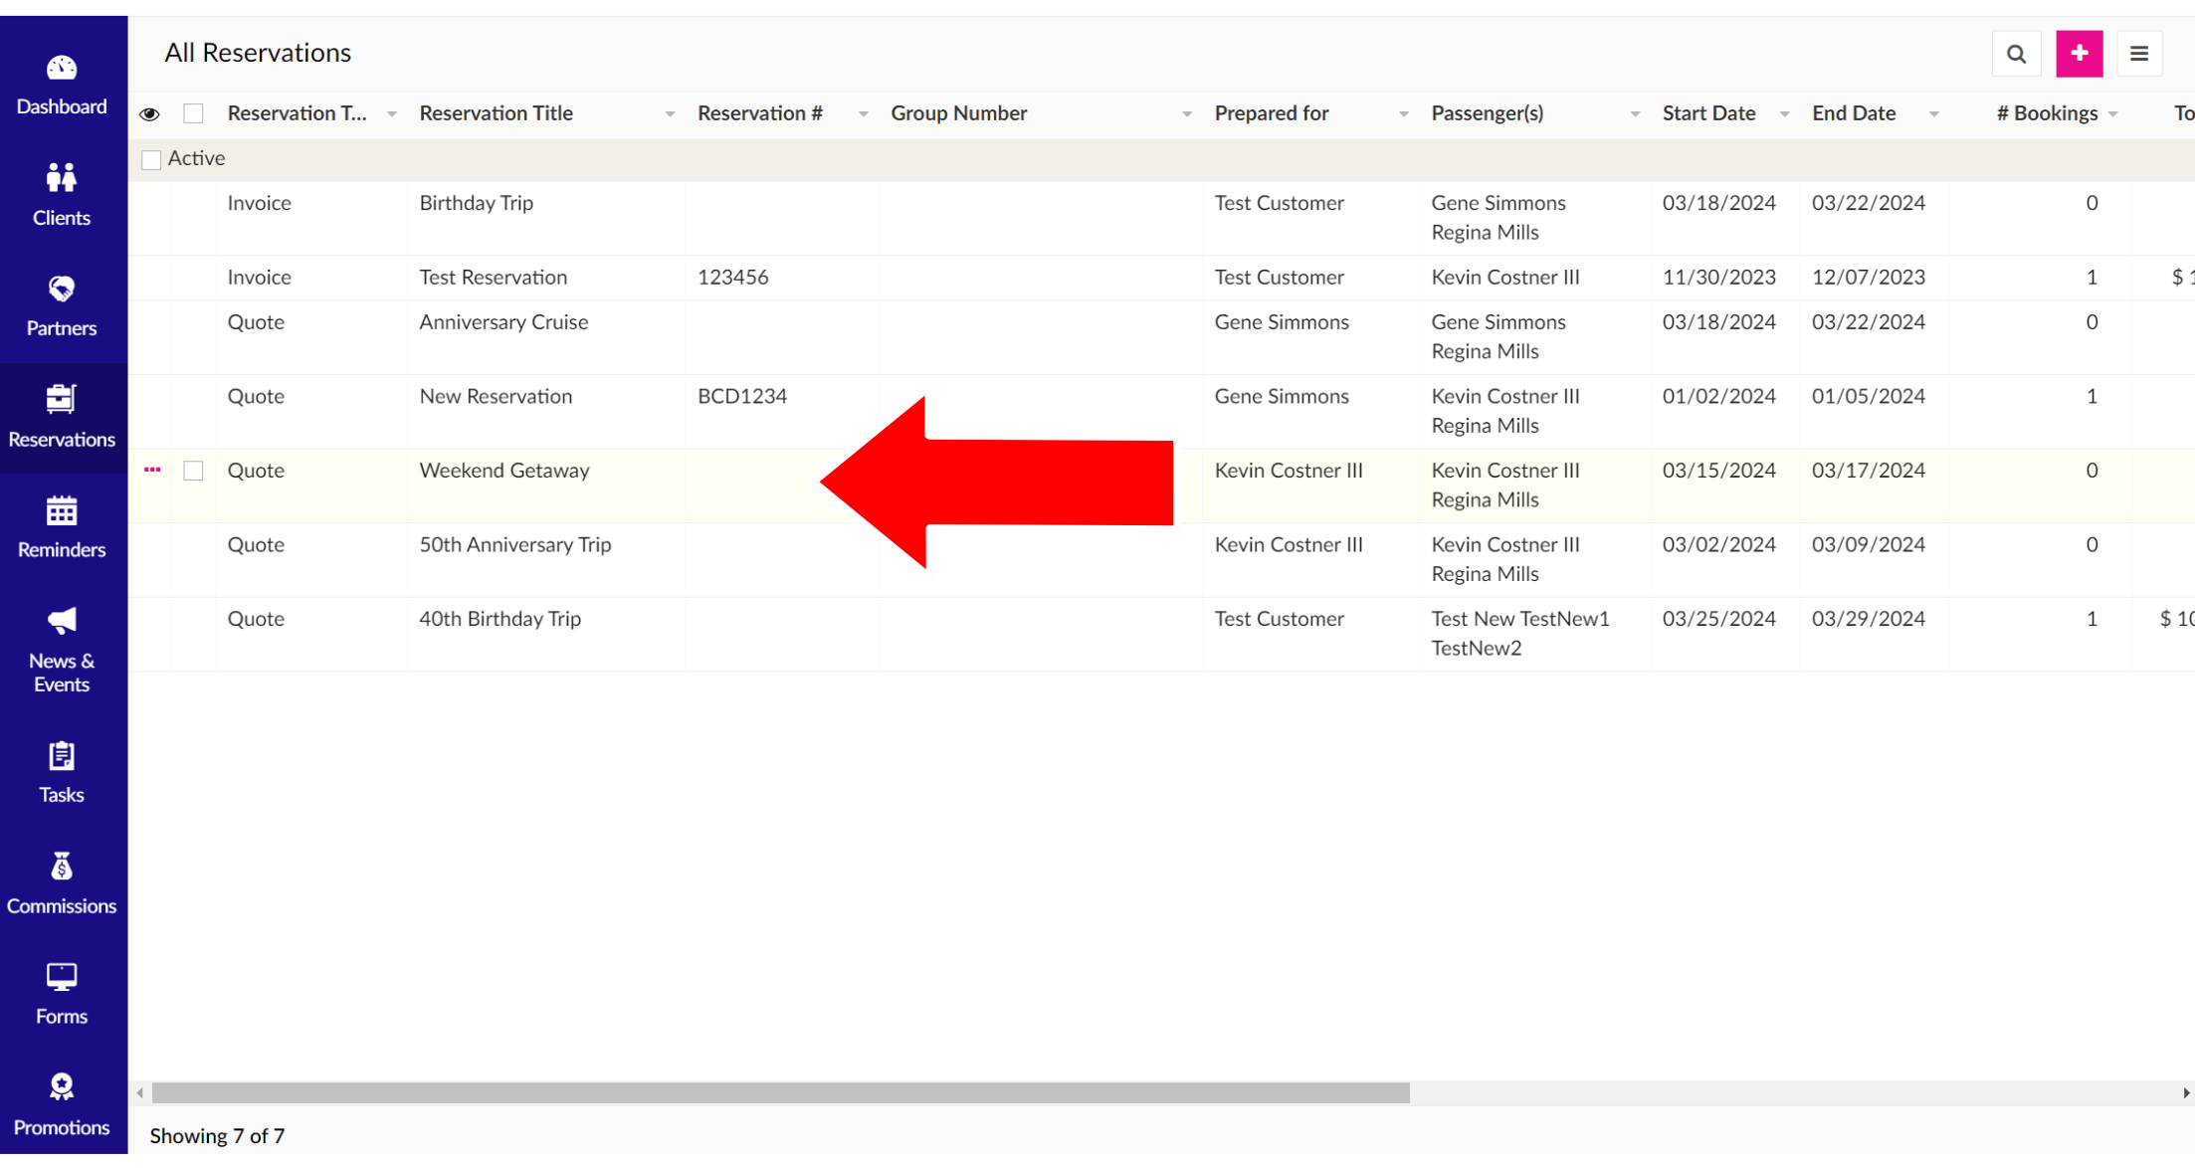The width and height of the screenshot is (2195, 1168).
Task: Go to Clients section icon
Action: tap(62, 178)
